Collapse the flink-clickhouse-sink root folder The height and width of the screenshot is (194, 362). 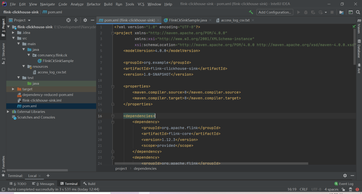[9, 27]
